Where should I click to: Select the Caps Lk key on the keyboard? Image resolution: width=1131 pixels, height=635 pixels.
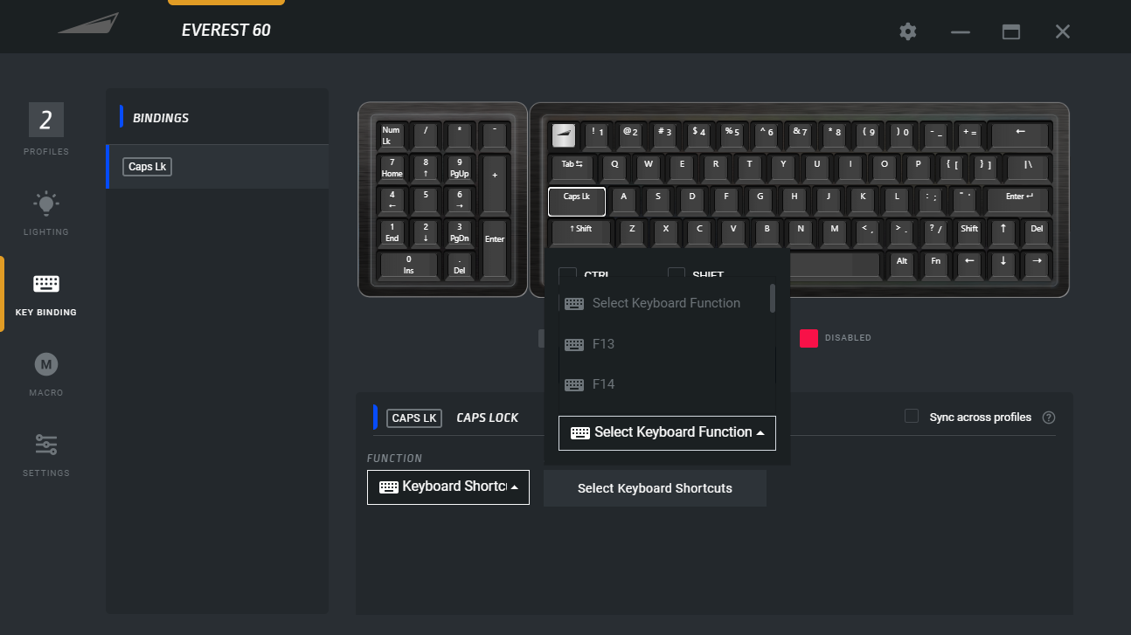click(577, 201)
